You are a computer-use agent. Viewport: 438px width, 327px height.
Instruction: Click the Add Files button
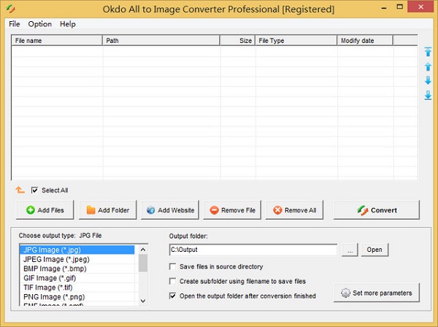click(45, 210)
